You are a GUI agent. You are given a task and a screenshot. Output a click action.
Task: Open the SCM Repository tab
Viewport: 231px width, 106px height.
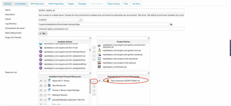click(x=37, y=4)
